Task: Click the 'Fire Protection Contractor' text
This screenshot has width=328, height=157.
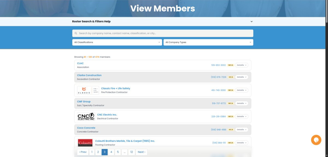Action: tap(114, 92)
